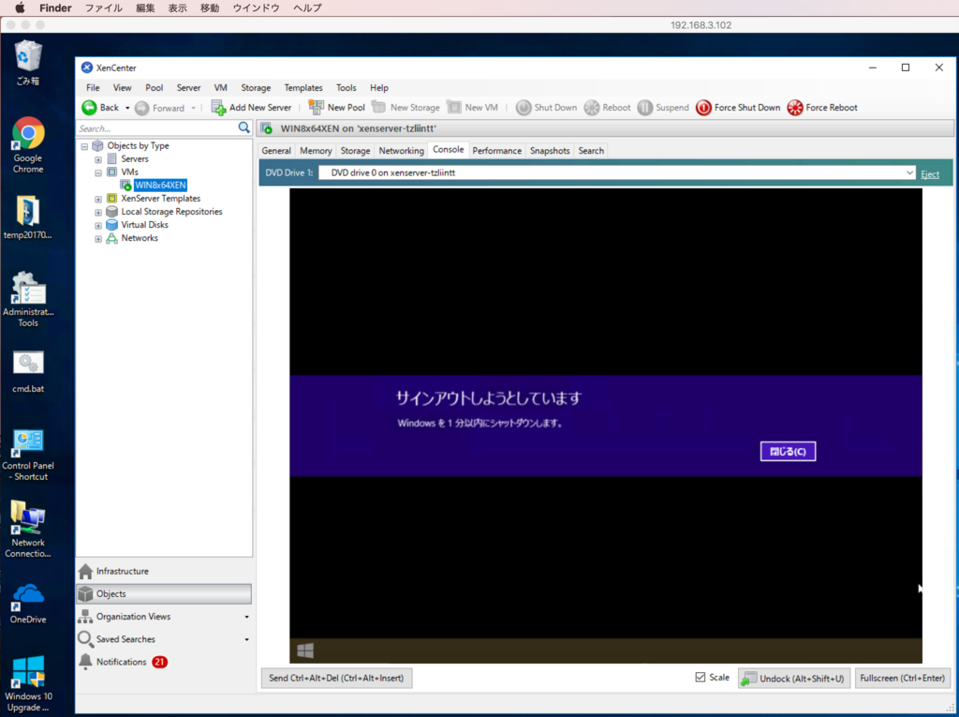This screenshot has width=959, height=717.
Task: Click the Eject link
Action: point(930,174)
